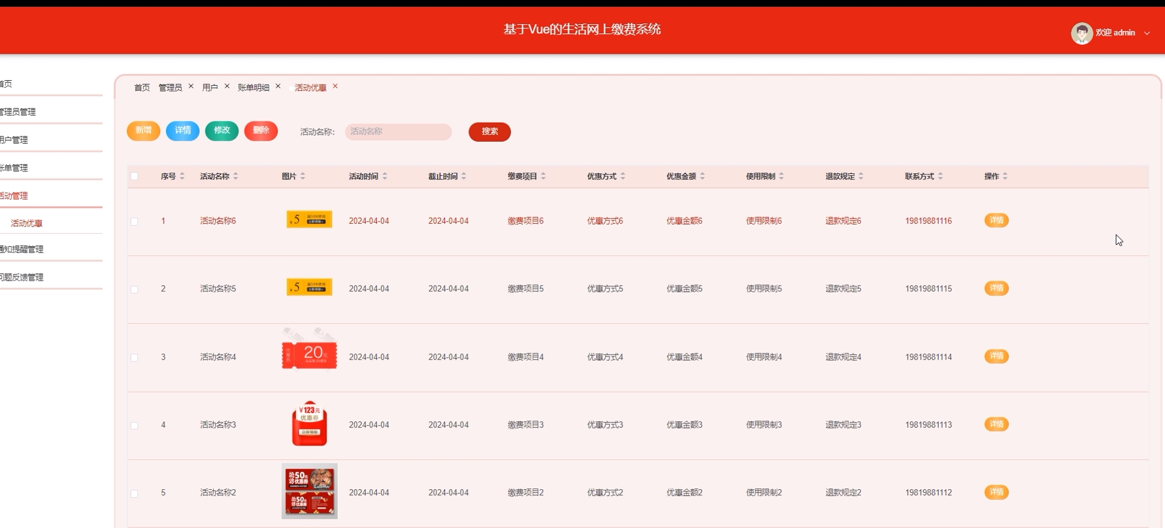Select the checkbox for 活动名称4 row
1165x528 pixels.
click(134, 358)
